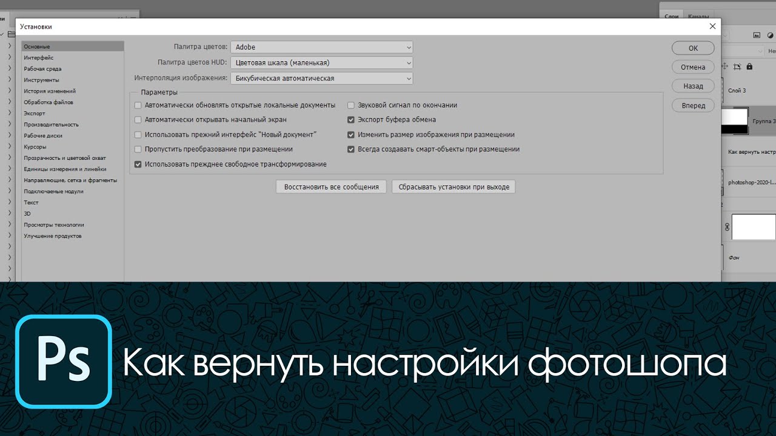
Task: Enable auto-update open local documents checkbox
Action: click(138, 105)
